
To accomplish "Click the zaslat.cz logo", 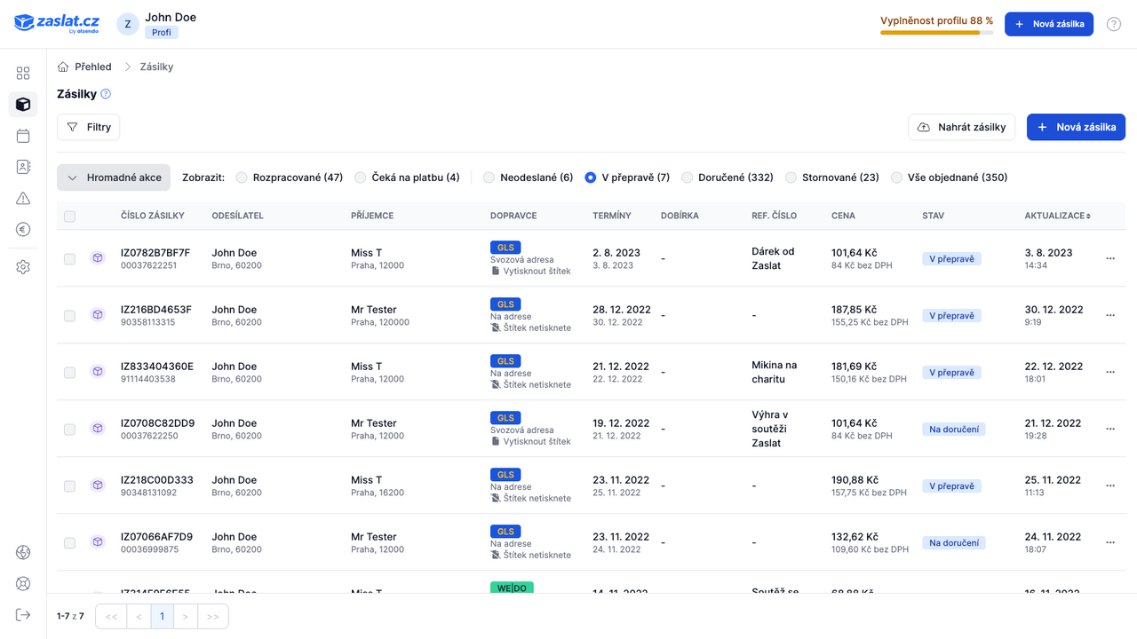I will click(x=57, y=24).
